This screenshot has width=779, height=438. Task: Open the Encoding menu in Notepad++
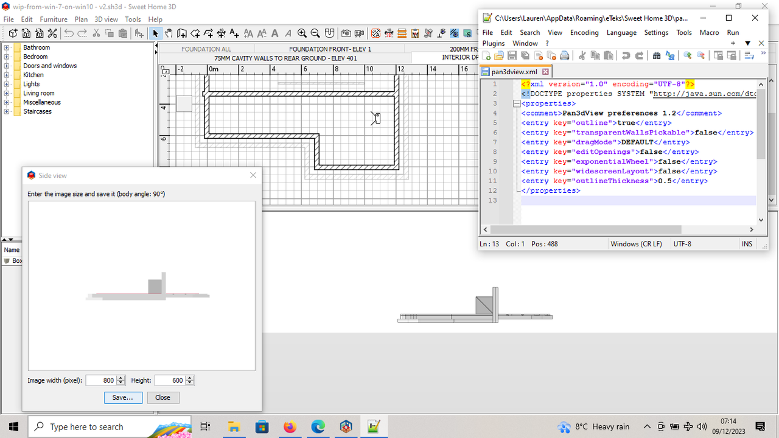[584, 33]
